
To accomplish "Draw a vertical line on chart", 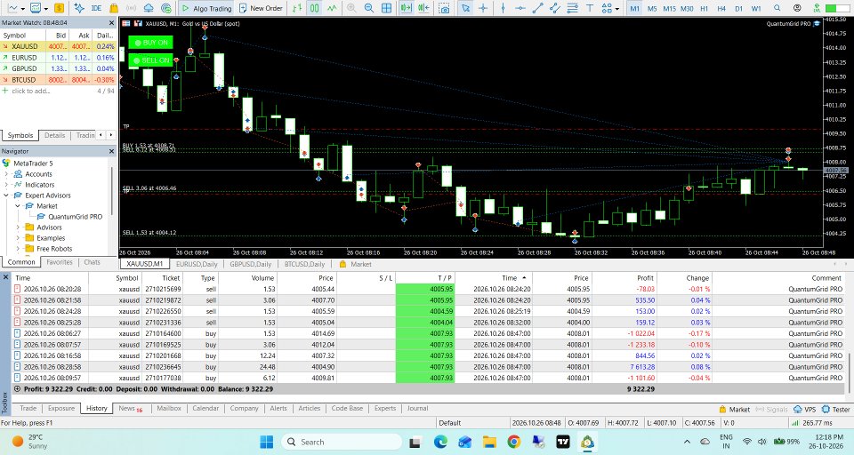I will point(503,8).
